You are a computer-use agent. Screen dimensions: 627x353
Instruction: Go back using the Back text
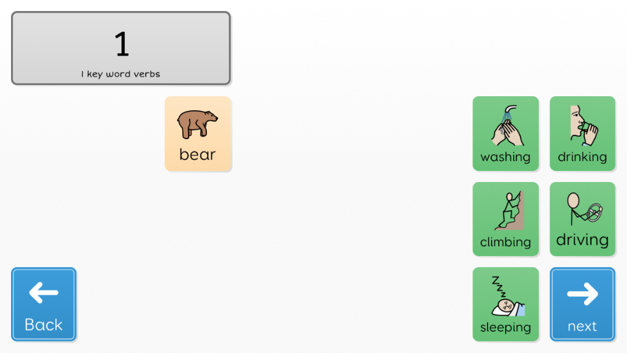pyautogui.click(x=43, y=325)
